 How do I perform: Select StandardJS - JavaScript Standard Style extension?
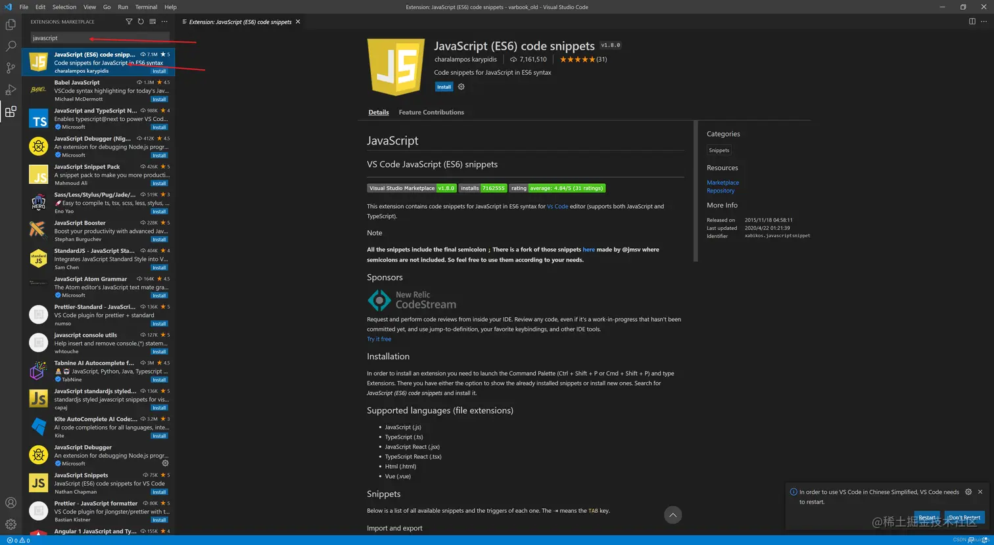(x=99, y=259)
